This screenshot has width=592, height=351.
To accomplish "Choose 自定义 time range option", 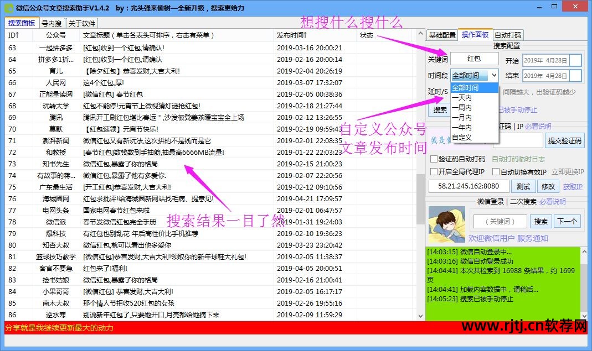I will pos(475,138).
